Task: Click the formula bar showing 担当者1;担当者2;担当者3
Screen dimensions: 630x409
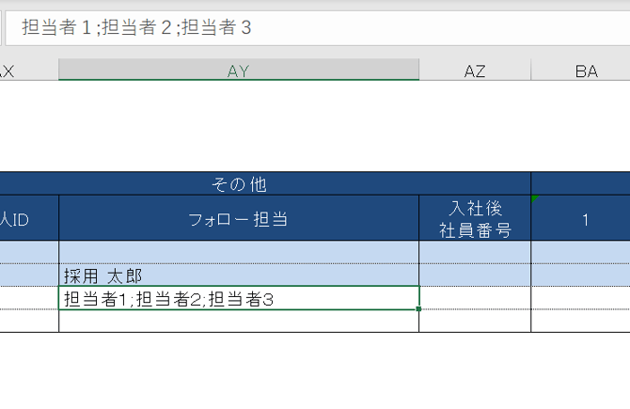Action: [x=320, y=28]
